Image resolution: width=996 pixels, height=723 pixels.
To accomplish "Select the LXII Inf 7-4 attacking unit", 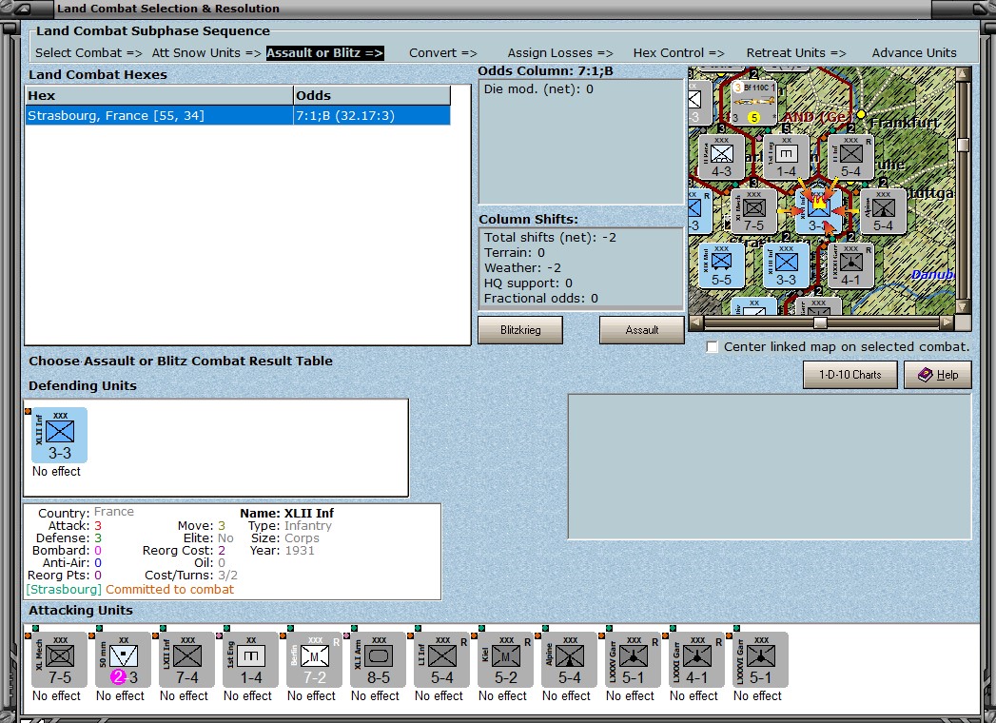I will tap(186, 659).
